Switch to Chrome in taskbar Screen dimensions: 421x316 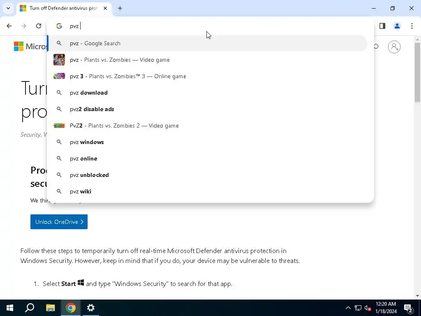[x=71, y=308]
